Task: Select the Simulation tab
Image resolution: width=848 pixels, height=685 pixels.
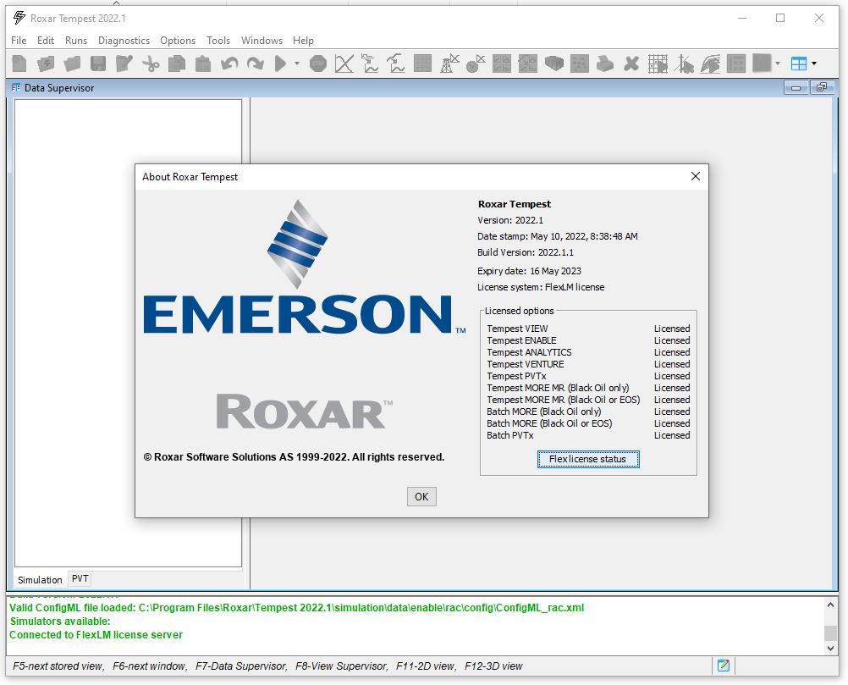Action: point(40,580)
